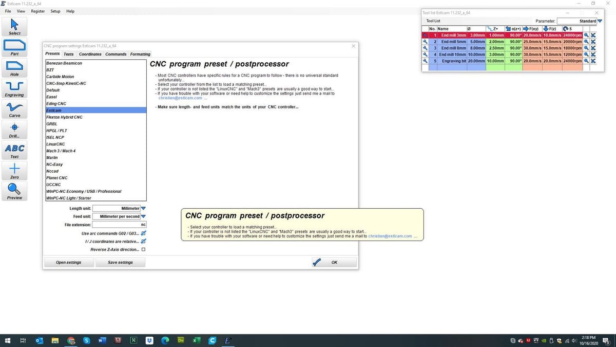Image resolution: width=616 pixels, height=347 pixels.
Task: Click the Save settings button
Action: pyautogui.click(x=120, y=262)
